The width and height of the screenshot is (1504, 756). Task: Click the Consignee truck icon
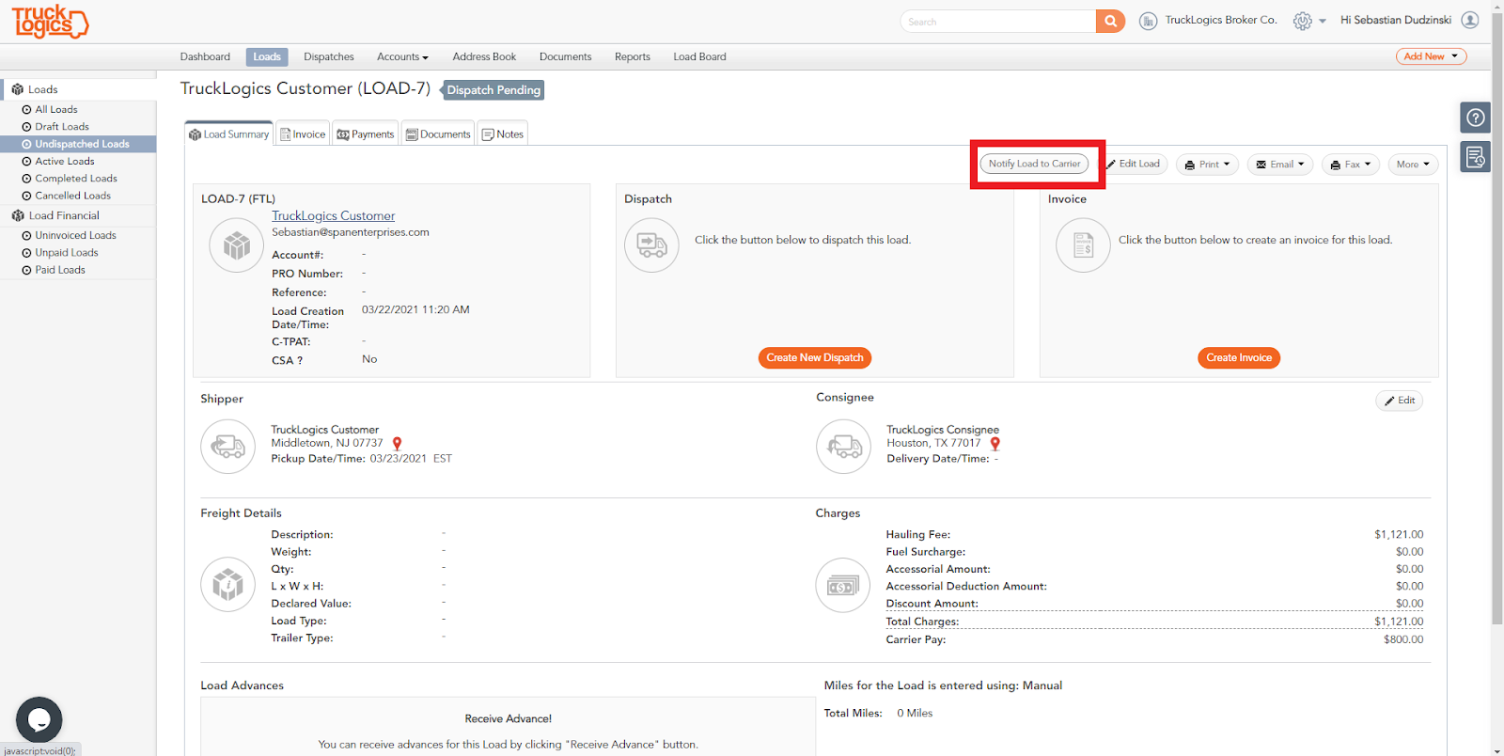tap(843, 446)
